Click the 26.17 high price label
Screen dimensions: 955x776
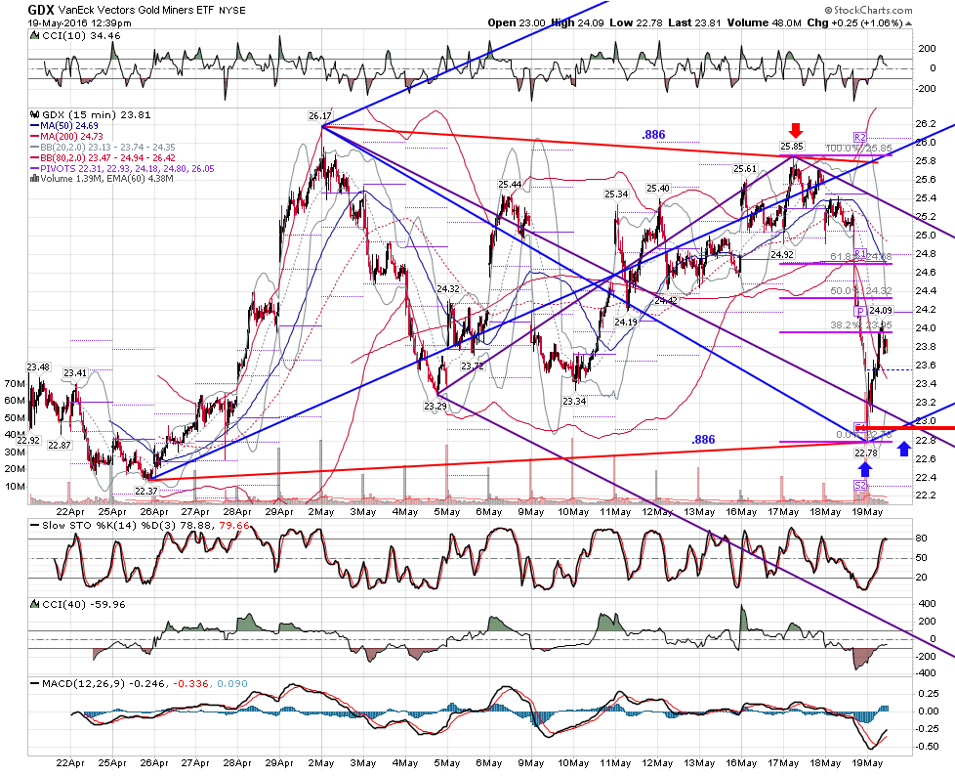pyautogui.click(x=319, y=116)
